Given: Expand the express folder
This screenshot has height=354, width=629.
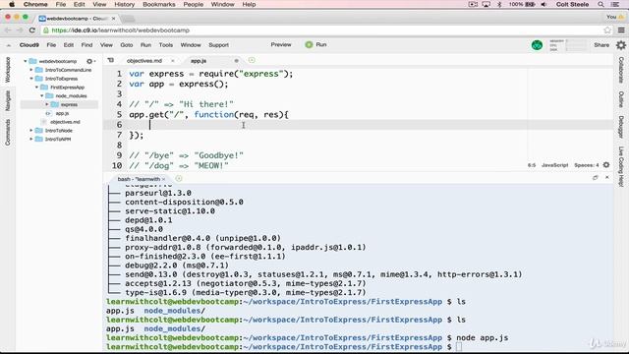Looking at the screenshot, I should pos(47,104).
